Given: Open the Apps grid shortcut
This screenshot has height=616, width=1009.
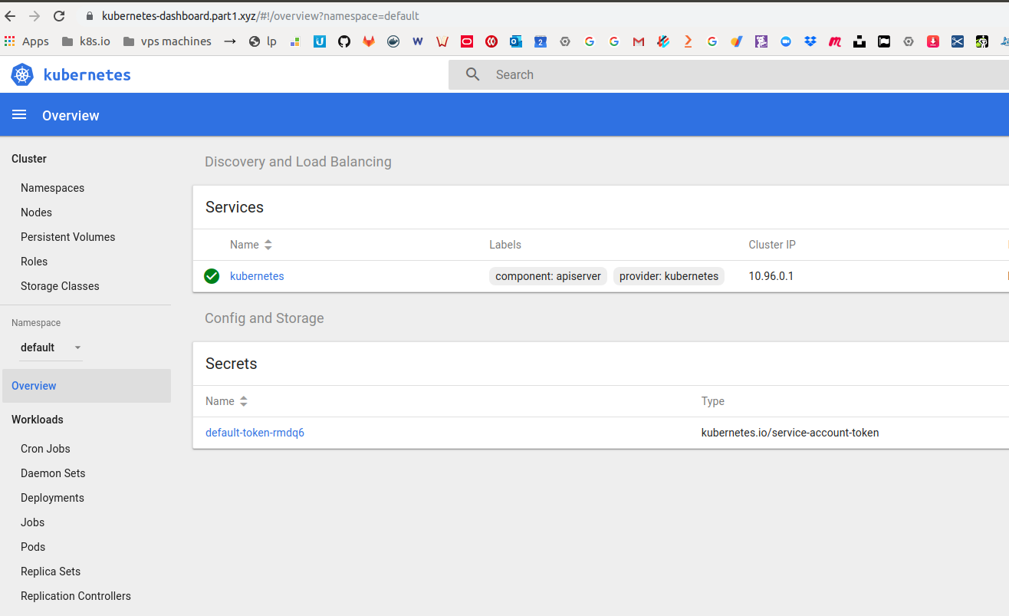Looking at the screenshot, I should point(27,41).
